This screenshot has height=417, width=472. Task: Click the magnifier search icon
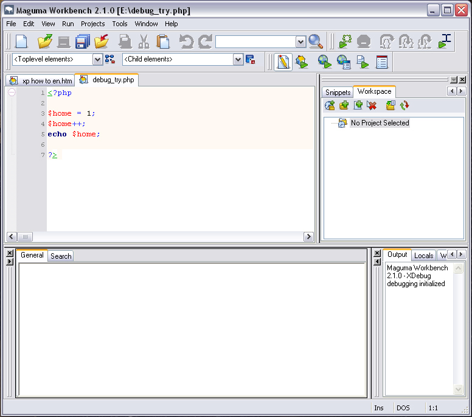point(316,41)
